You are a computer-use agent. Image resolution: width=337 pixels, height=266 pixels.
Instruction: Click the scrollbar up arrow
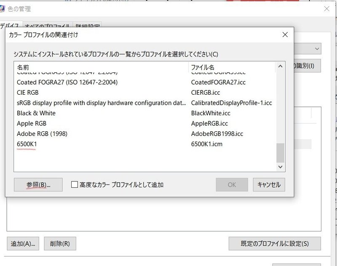click(279, 66)
